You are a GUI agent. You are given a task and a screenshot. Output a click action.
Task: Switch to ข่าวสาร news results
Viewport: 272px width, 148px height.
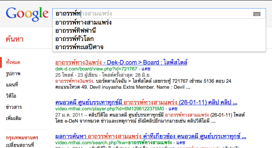click(14, 107)
